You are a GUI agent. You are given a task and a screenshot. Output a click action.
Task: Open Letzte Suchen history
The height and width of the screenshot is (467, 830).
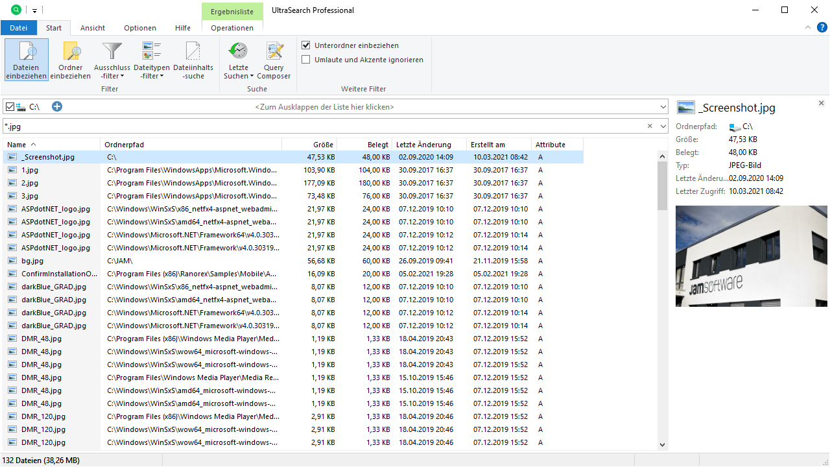click(239, 60)
